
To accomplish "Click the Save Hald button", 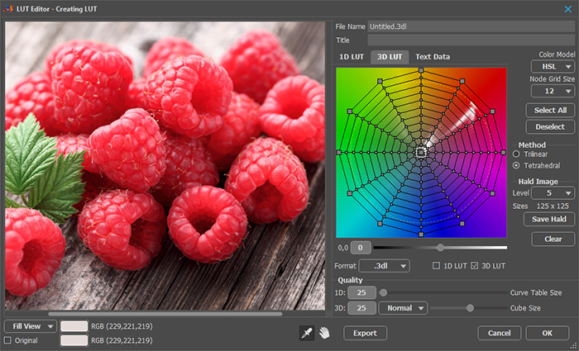I will click(x=549, y=219).
